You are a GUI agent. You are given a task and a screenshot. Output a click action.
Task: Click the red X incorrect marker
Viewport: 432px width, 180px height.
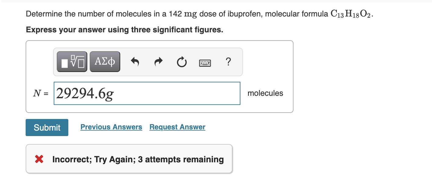tap(38, 159)
